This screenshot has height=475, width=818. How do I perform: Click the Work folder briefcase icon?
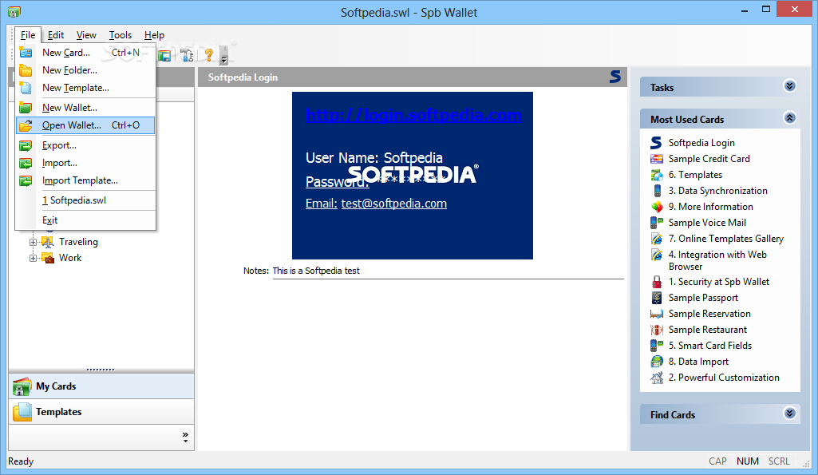(x=47, y=258)
